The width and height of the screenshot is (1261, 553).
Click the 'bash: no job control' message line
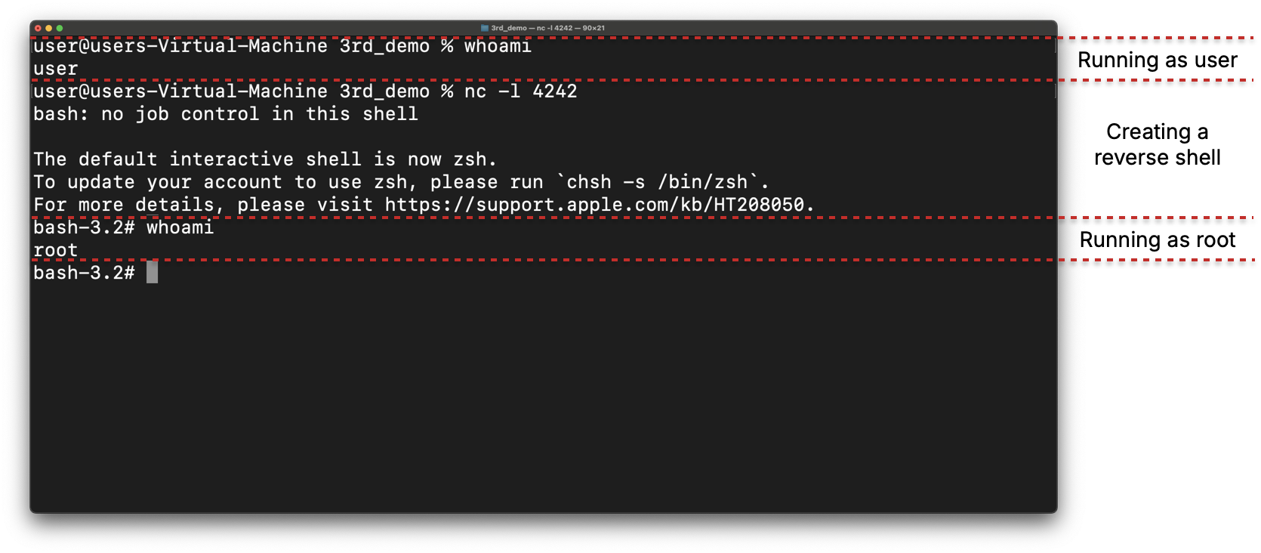pos(225,114)
